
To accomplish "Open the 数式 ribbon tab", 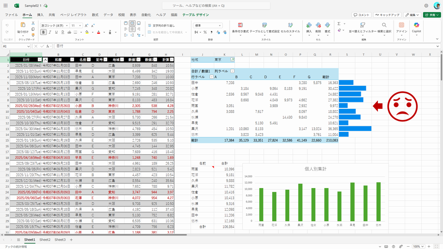I will [x=95, y=15].
